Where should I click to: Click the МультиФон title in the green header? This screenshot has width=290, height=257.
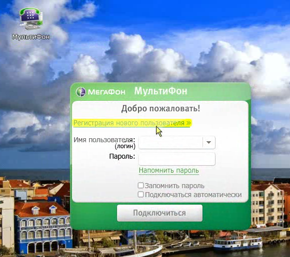coord(160,91)
